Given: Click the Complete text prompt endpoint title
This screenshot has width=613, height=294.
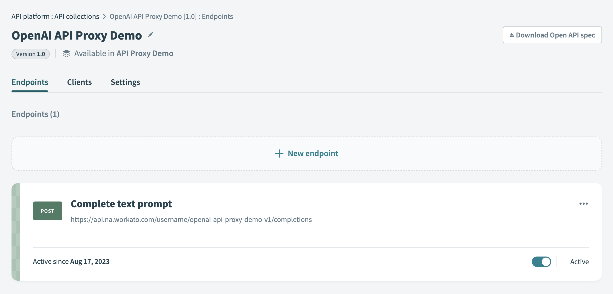Looking at the screenshot, I should [121, 204].
